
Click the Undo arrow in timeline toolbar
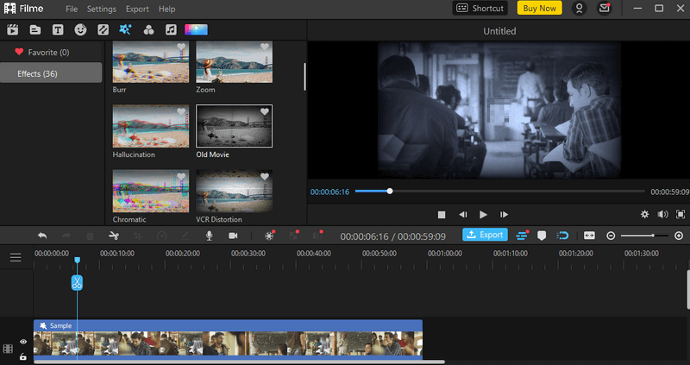point(42,236)
